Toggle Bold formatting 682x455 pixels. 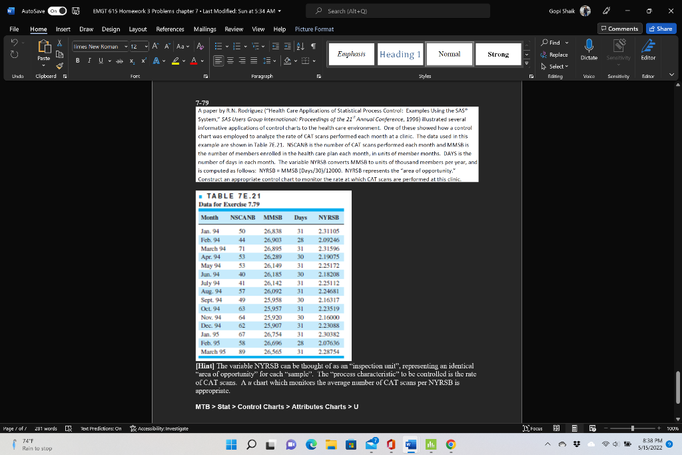(x=77, y=61)
